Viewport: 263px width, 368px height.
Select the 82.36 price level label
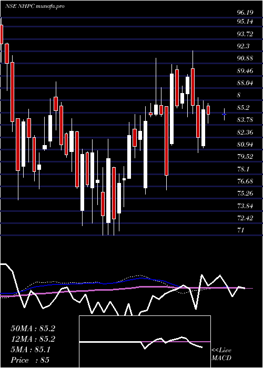(245, 132)
